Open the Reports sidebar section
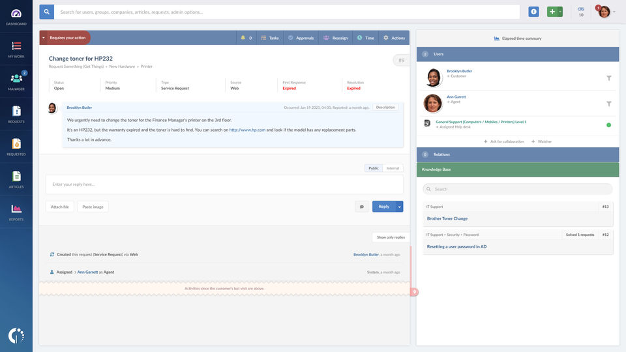The width and height of the screenshot is (626, 352). click(x=16, y=213)
